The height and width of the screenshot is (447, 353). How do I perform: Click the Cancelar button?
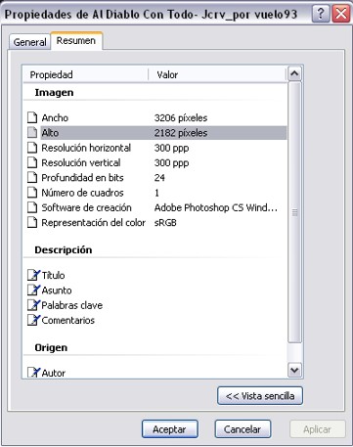[243, 429]
